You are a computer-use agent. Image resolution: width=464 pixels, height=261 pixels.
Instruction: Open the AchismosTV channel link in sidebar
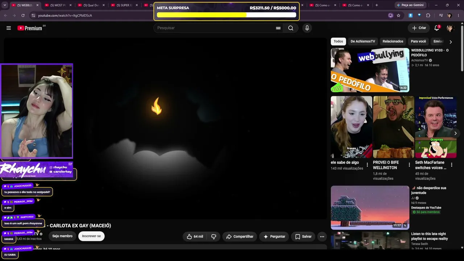419,60
